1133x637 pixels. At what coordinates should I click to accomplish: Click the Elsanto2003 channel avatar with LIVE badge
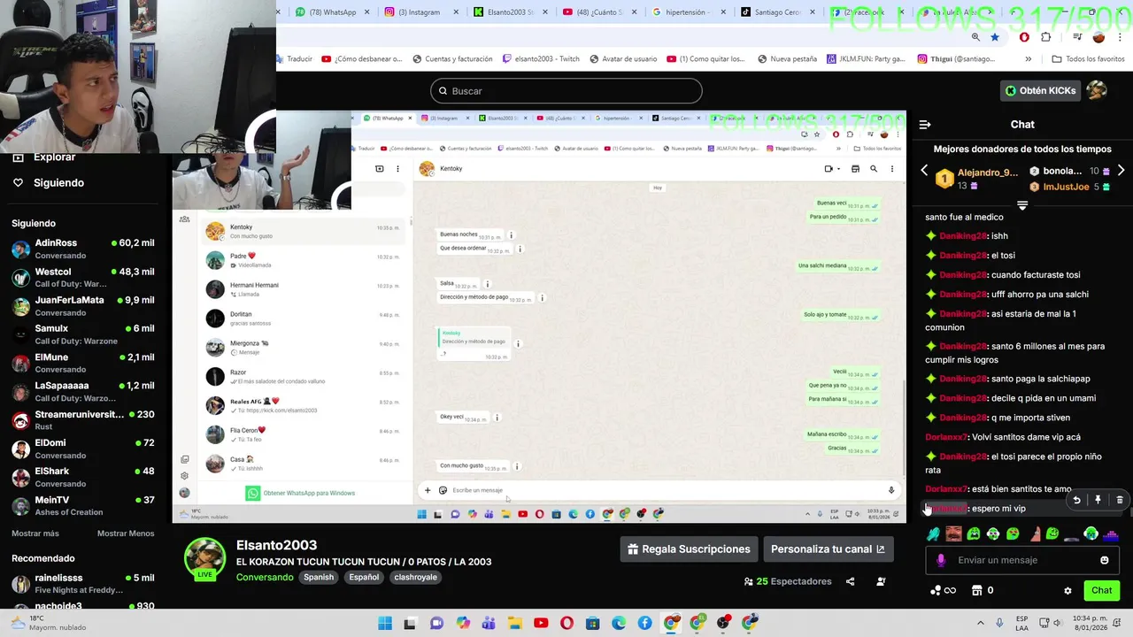[x=204, y=557]
